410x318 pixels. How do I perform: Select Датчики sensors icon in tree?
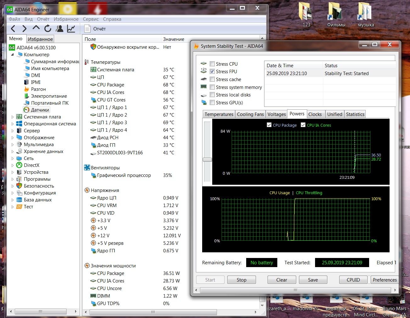point(27,110)
